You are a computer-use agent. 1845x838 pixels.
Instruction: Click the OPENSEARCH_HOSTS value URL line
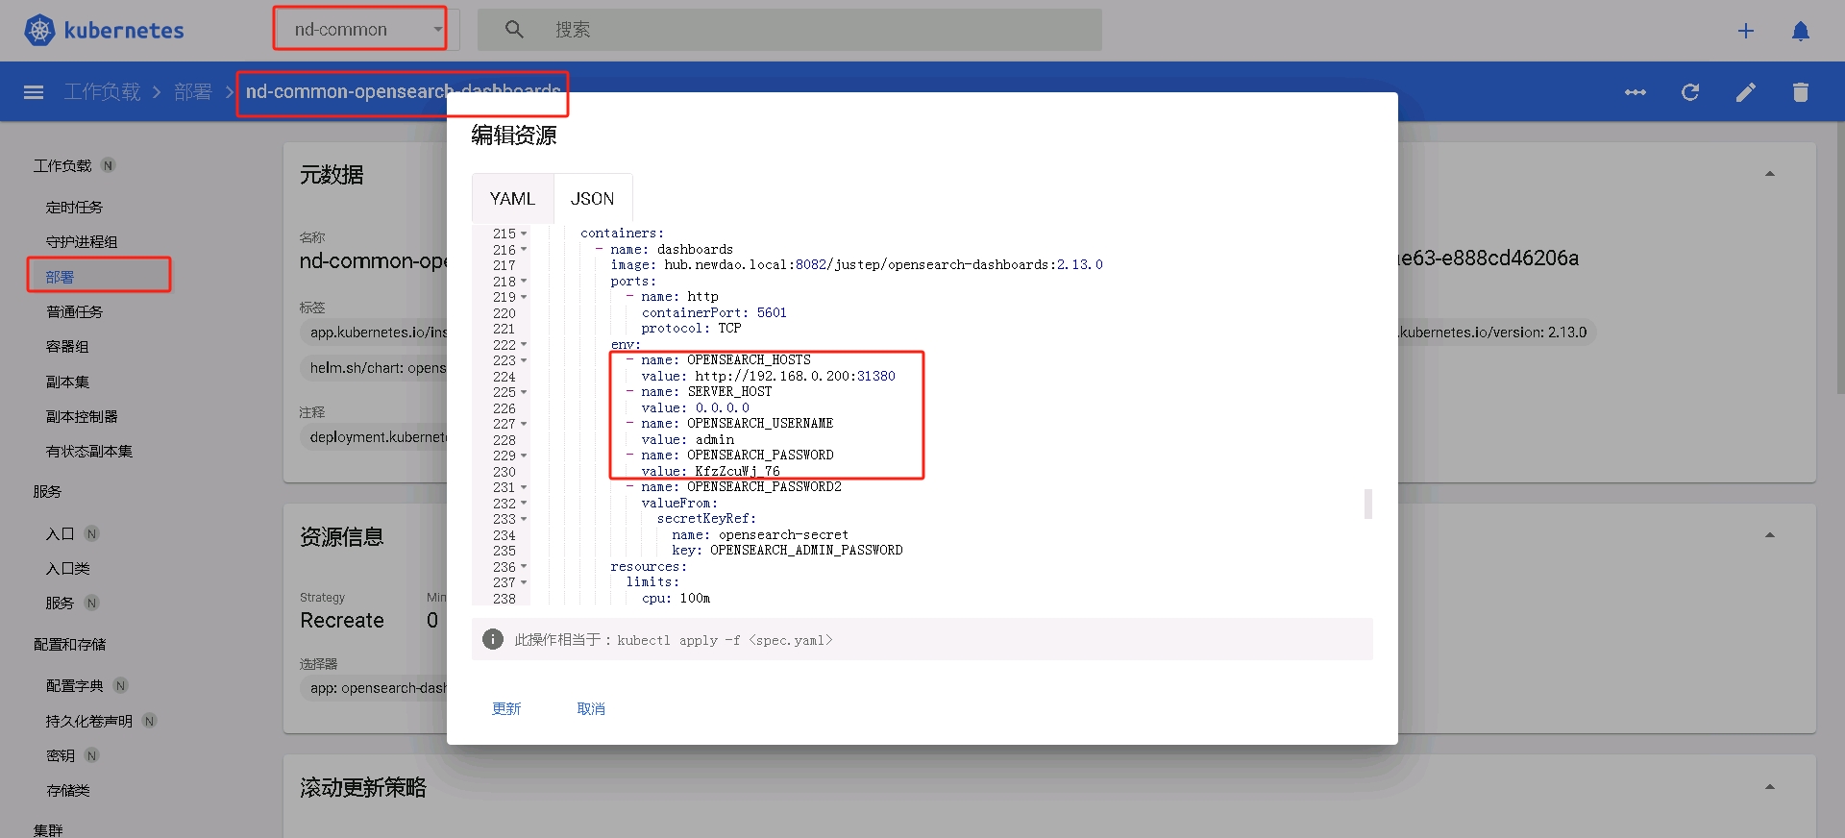pos(768,377)
